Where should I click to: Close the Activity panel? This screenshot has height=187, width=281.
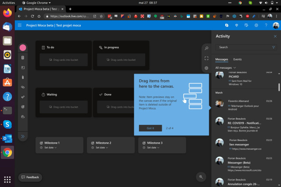click(275, 36)
